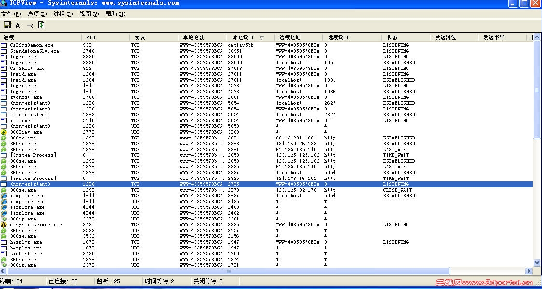
Task: Sort by the 进程 column header
Action: coord(41,37)
